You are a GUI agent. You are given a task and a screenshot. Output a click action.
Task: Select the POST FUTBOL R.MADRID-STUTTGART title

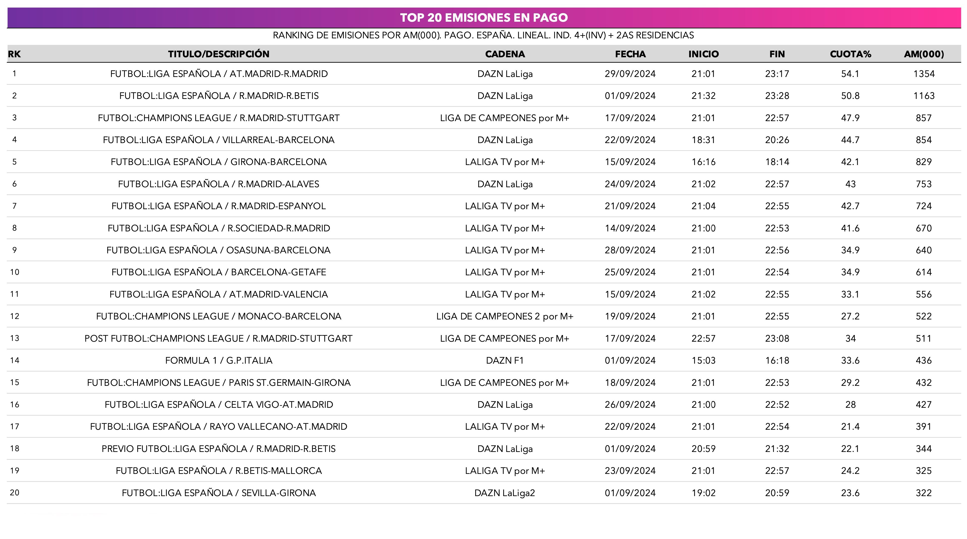click(x=218, y=338)
